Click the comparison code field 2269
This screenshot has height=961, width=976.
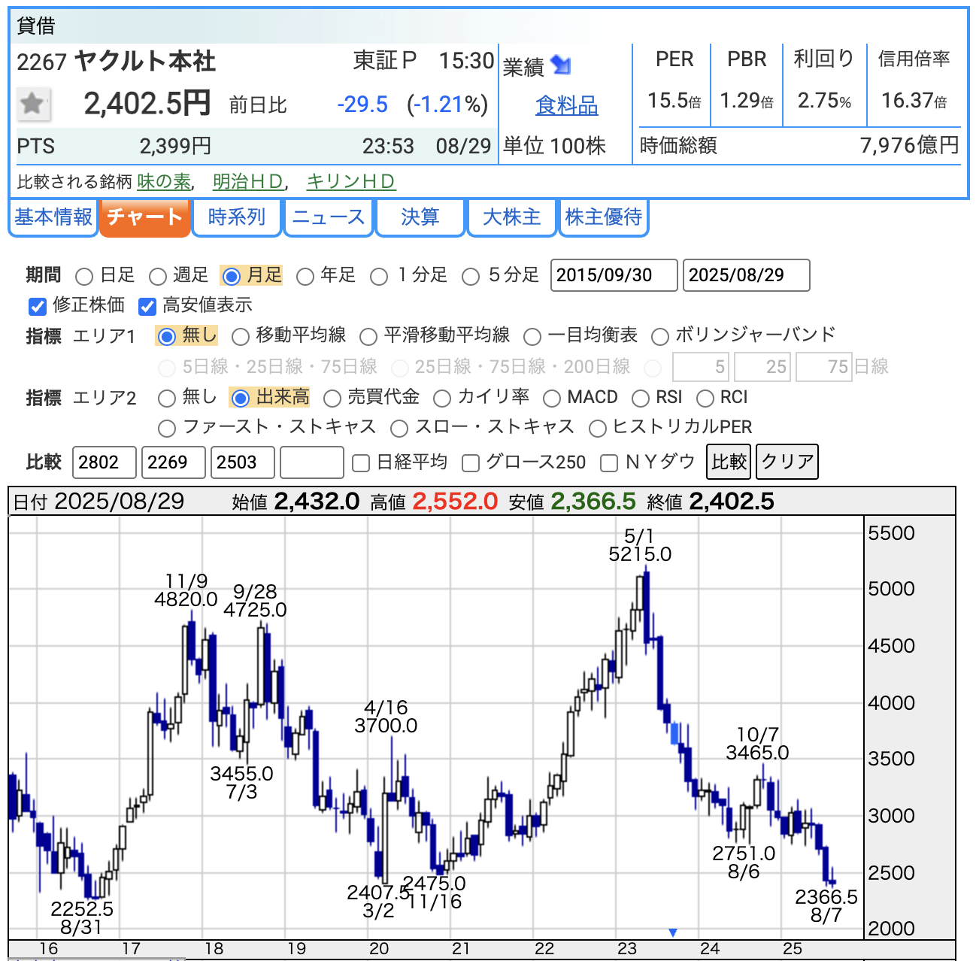click(174, 462)
